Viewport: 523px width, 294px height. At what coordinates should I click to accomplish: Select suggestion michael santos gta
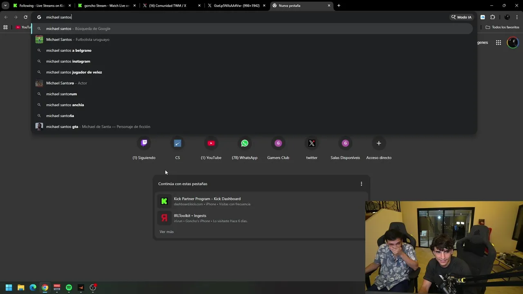coord(253,127)
